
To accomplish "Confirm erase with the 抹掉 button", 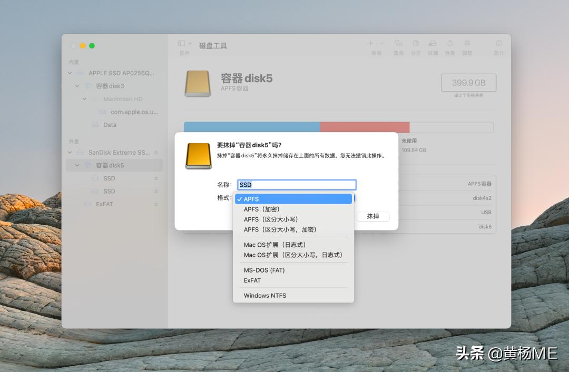I will coord(372,216).
